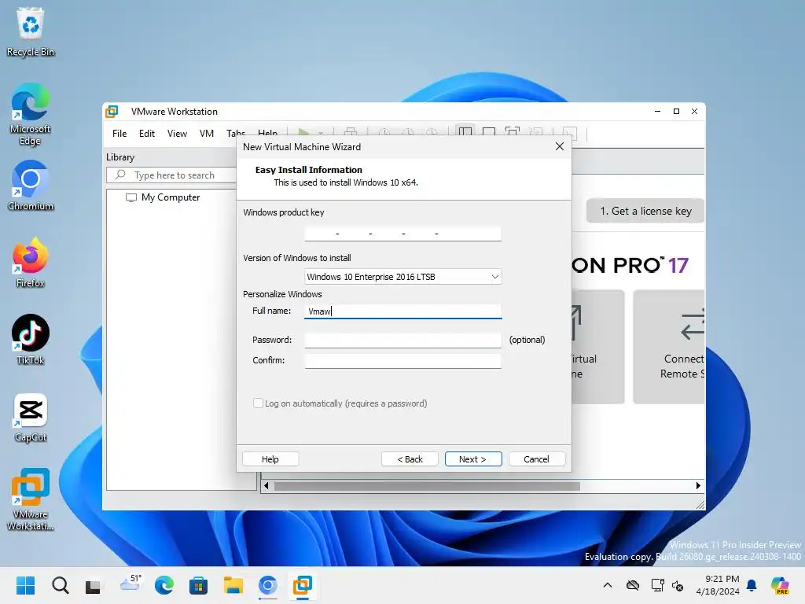805x604 pixels.
Task: Click the muted volume tray icon
Action: pos(678,585)
